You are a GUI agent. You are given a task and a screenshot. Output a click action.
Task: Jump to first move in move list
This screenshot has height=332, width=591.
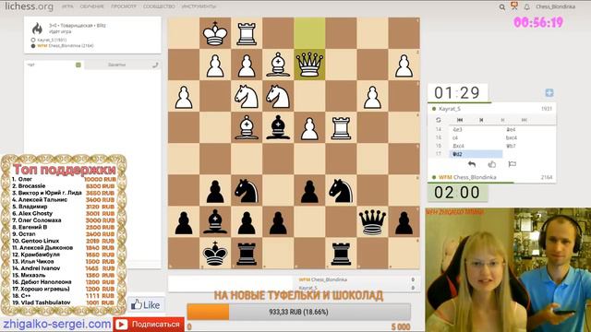click(460, 120)
